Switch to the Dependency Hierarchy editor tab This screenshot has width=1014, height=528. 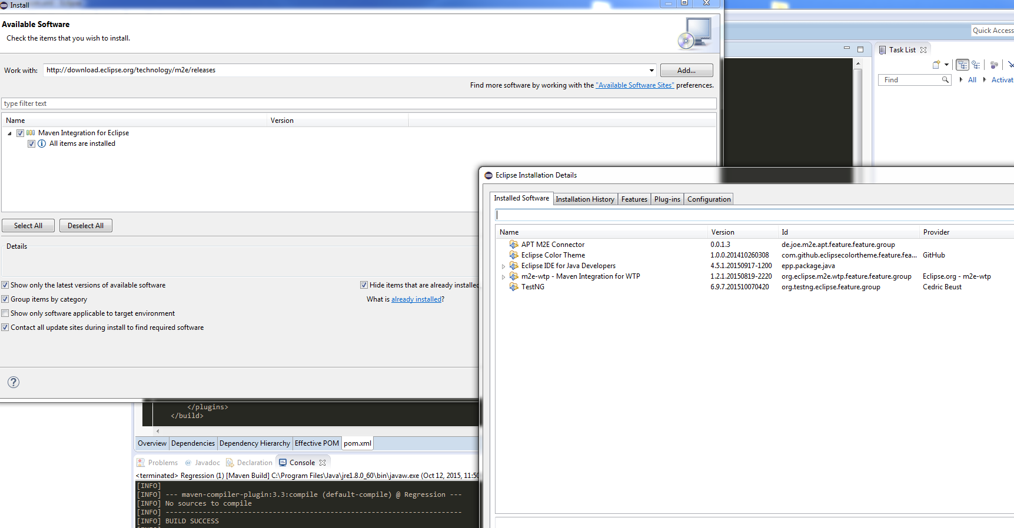click(x=255, y=443)
